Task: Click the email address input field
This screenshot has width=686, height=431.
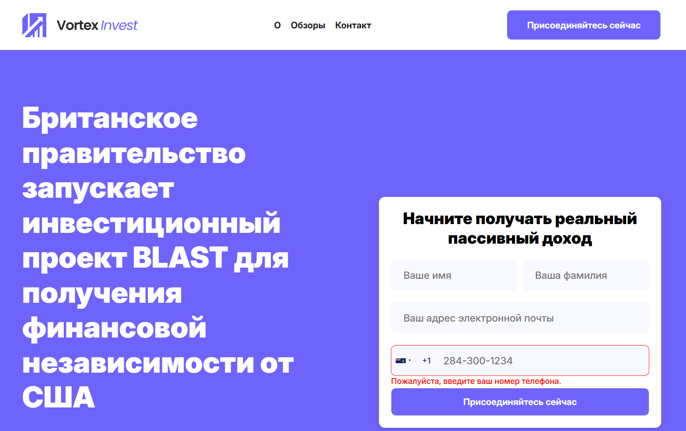Action: click(x=519, y=318)
